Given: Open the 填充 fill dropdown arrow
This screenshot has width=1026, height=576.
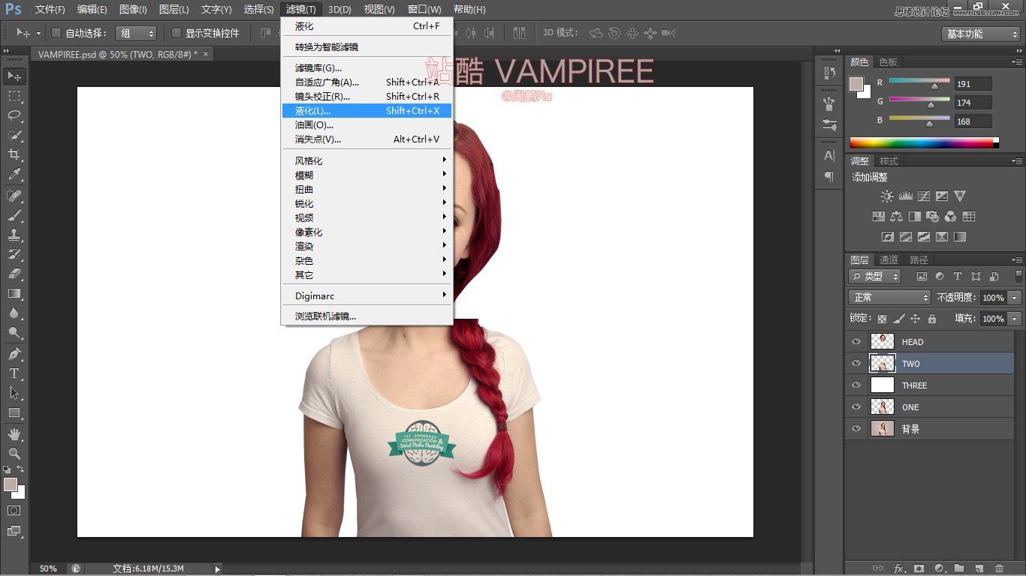Looking at the screenshot, I should 1015,319.
